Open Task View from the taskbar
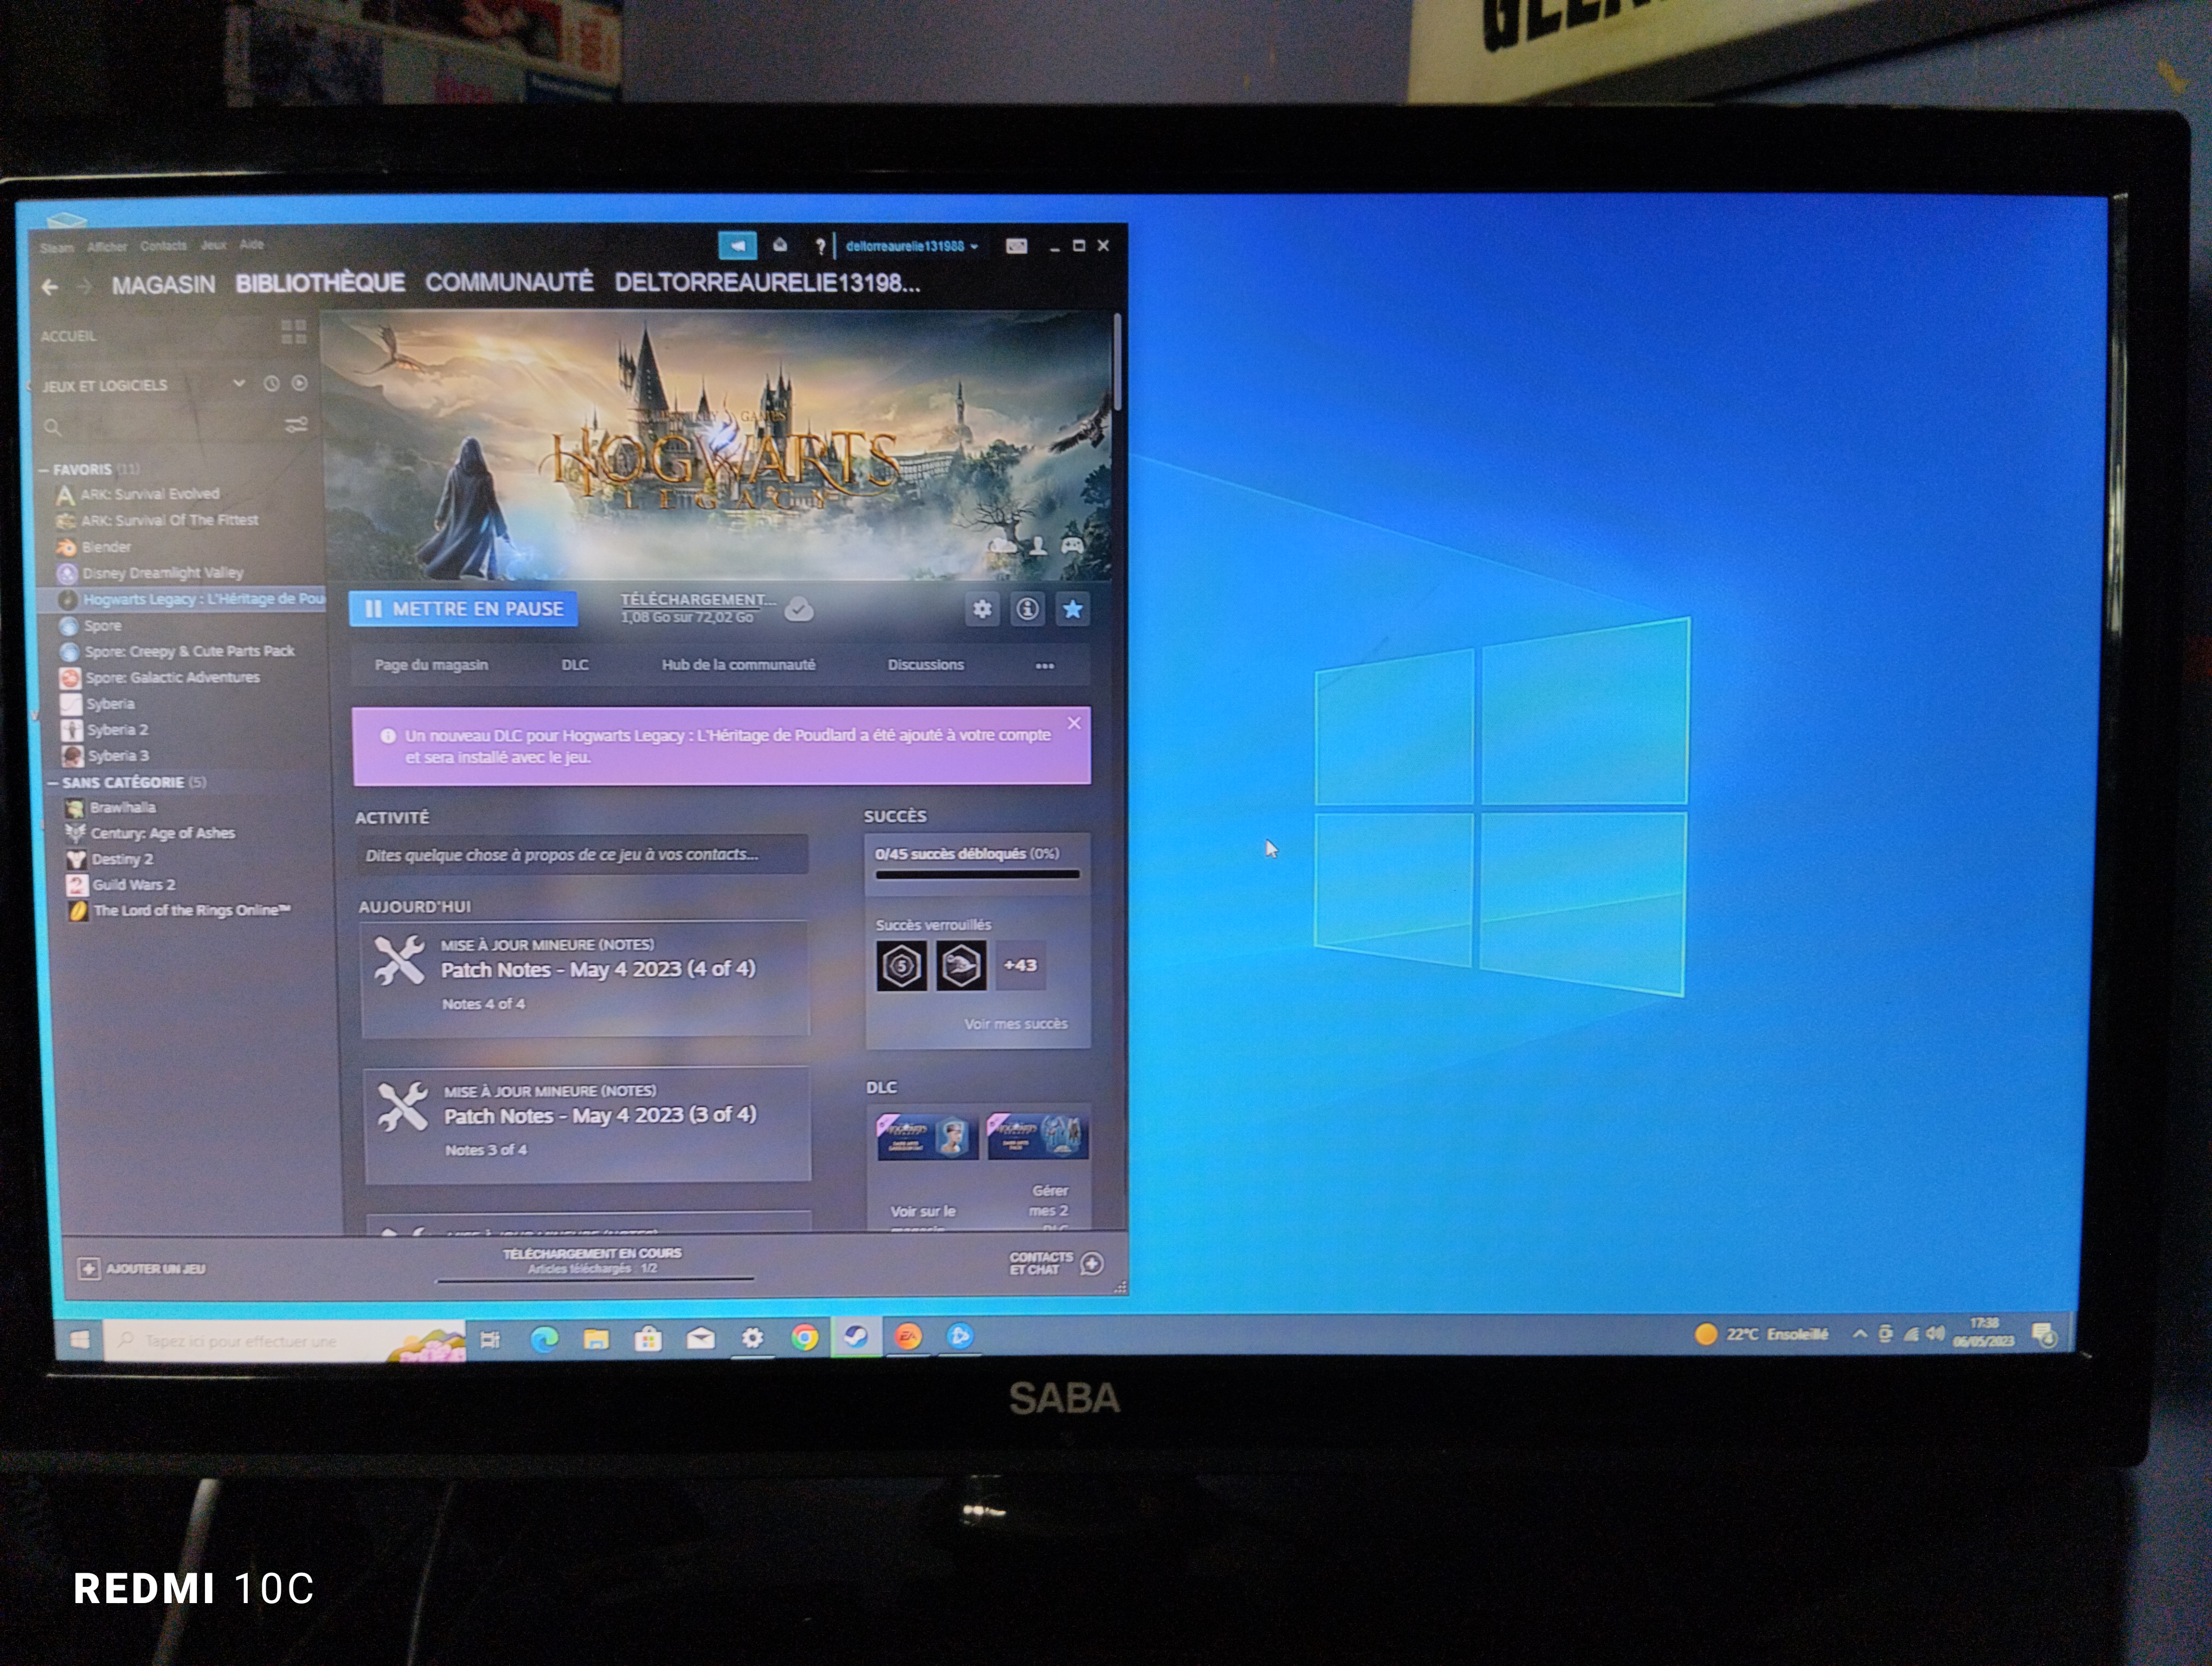Image resolution: width=2212 pixels, height=1666 pixels. tap(490, 1340)
